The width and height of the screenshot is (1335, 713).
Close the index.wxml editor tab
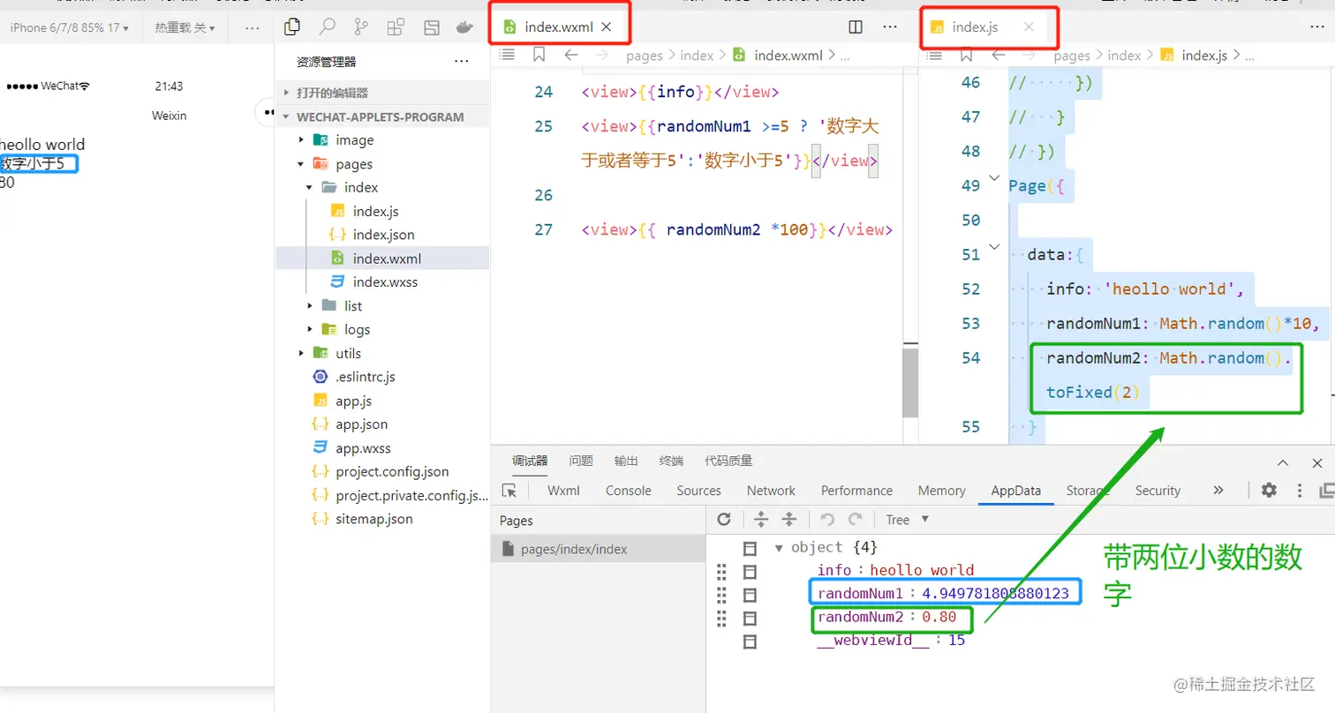(607, 27)
